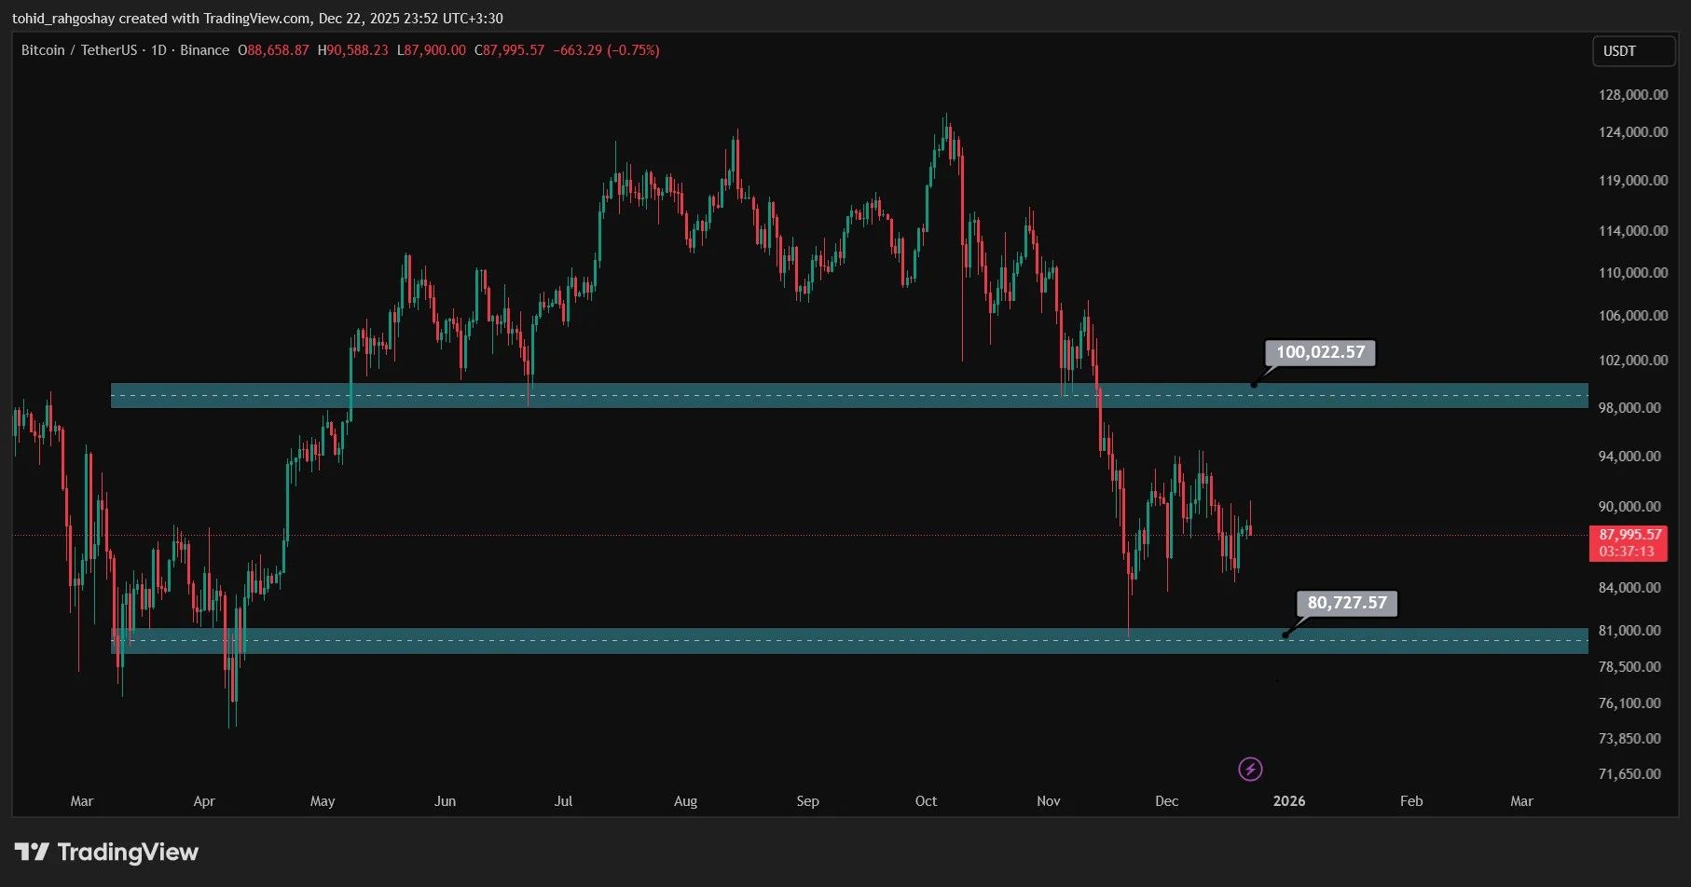1691x887 pixels.
Task: Click the purple lightning bolt event icon
Action: pos(1250,769)
